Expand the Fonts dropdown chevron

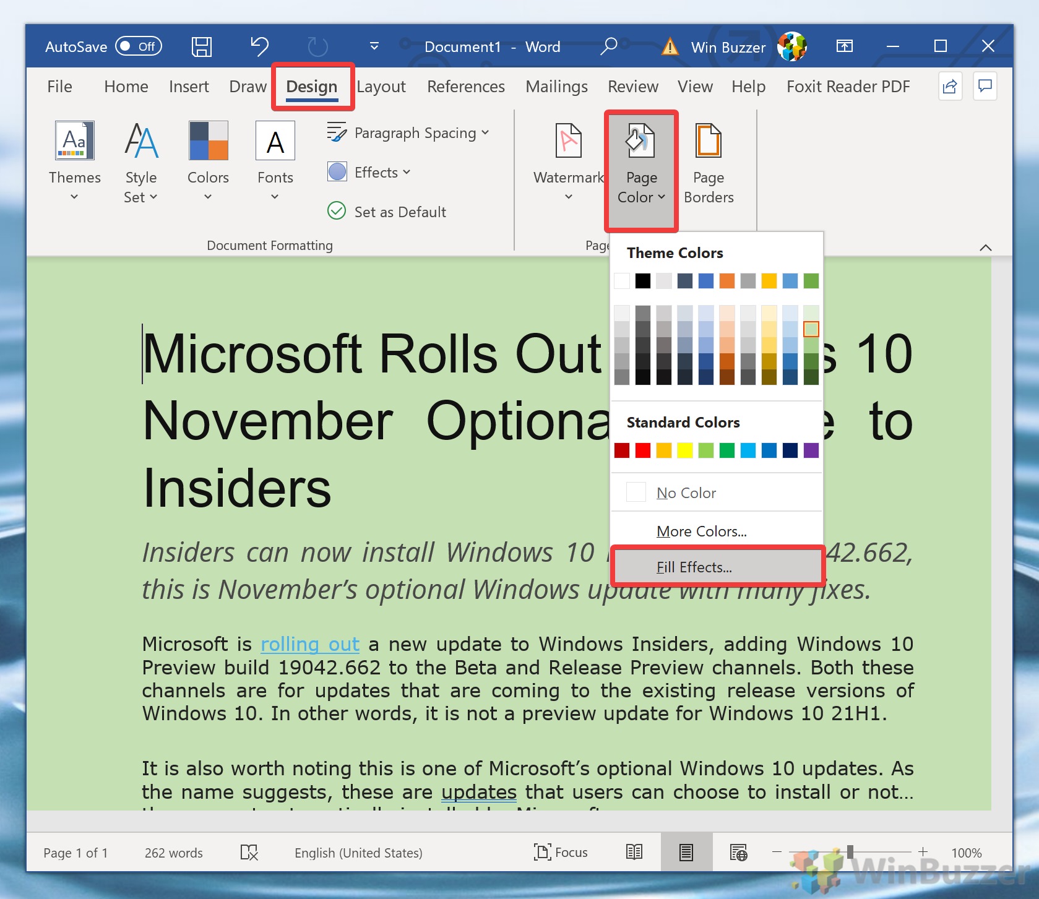(x=275, y=197)
